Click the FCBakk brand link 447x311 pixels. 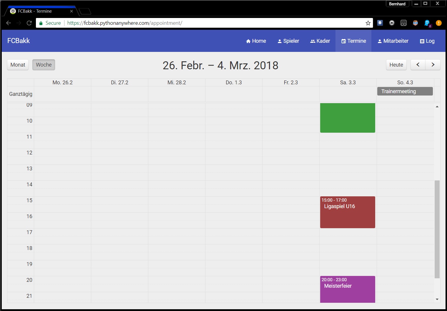click(x=19, y=41)
